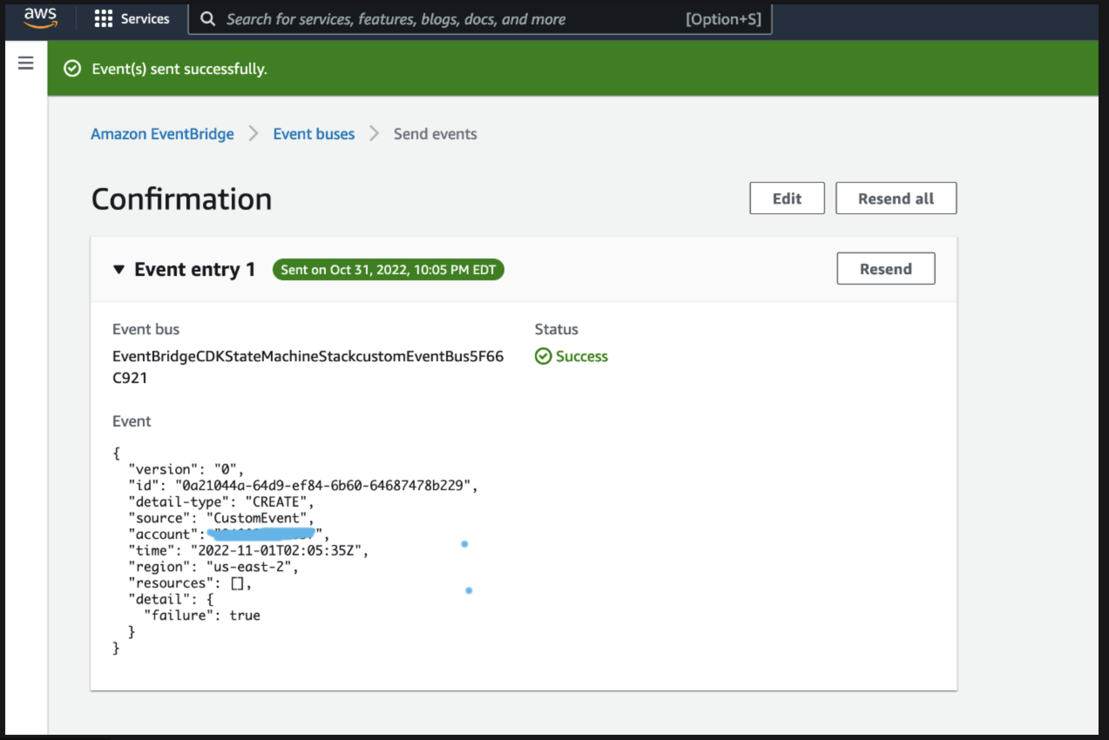The height and width of the screenshot is (740, 1109).
Task: Click the "id" line in event JSON
Action: (x=303, y=485)
